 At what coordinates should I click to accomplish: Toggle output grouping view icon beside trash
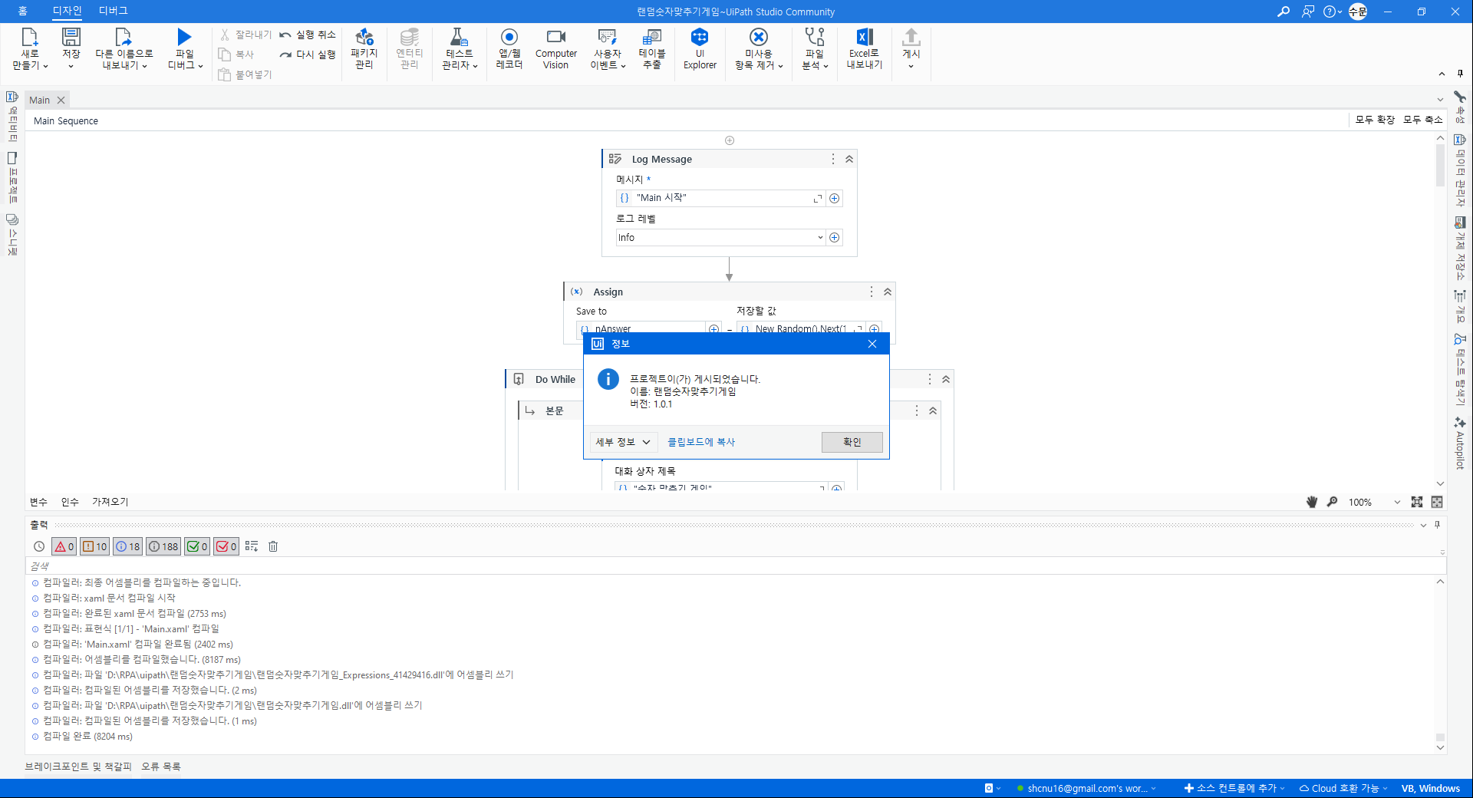[252, 546]
